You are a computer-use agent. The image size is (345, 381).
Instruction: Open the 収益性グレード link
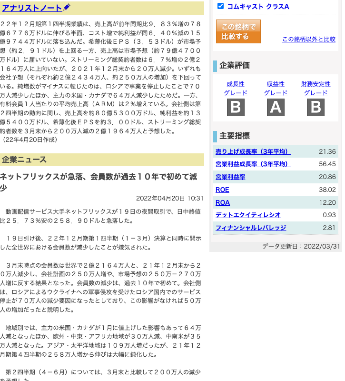click(276, 89)
